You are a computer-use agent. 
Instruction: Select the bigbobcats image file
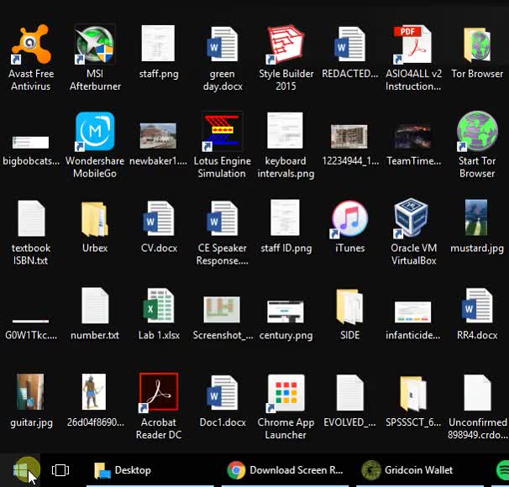point(30,142)
